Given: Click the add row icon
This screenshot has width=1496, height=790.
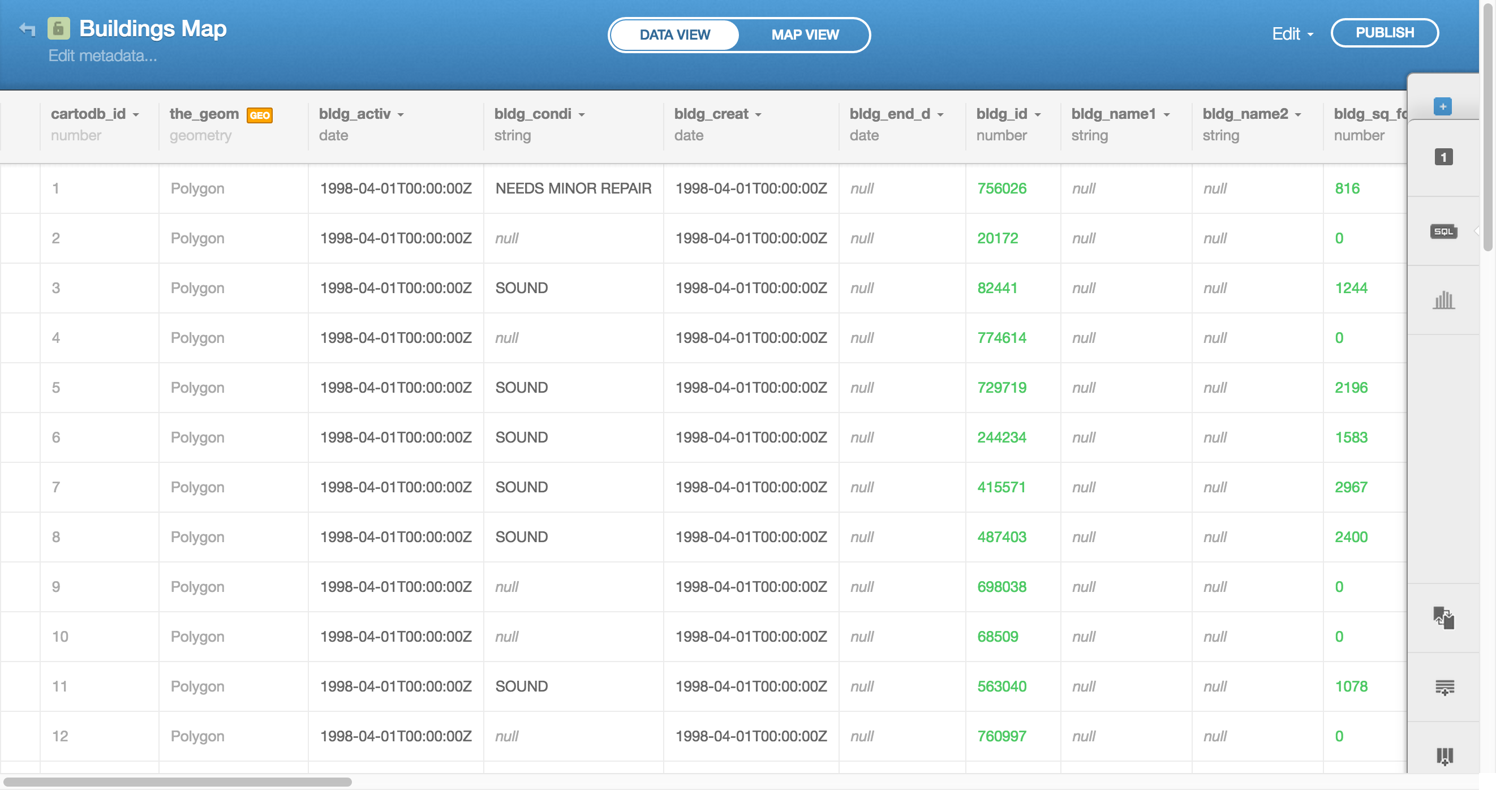Looking at the screenshot, I should click(x=1445, y=687).
